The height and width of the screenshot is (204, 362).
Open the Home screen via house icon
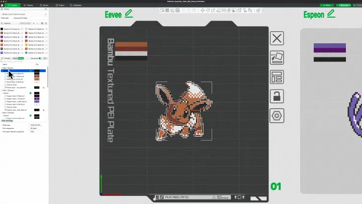[x=2, y=5]
